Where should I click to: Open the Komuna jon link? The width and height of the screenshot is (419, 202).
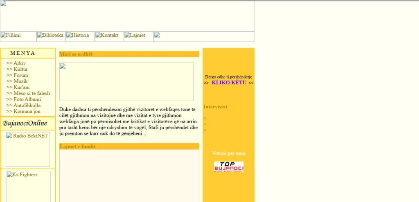tap(27, 111)
